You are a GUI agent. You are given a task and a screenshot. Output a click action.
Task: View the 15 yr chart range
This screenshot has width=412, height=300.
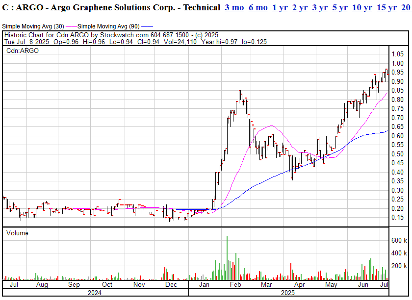point(386,8)
